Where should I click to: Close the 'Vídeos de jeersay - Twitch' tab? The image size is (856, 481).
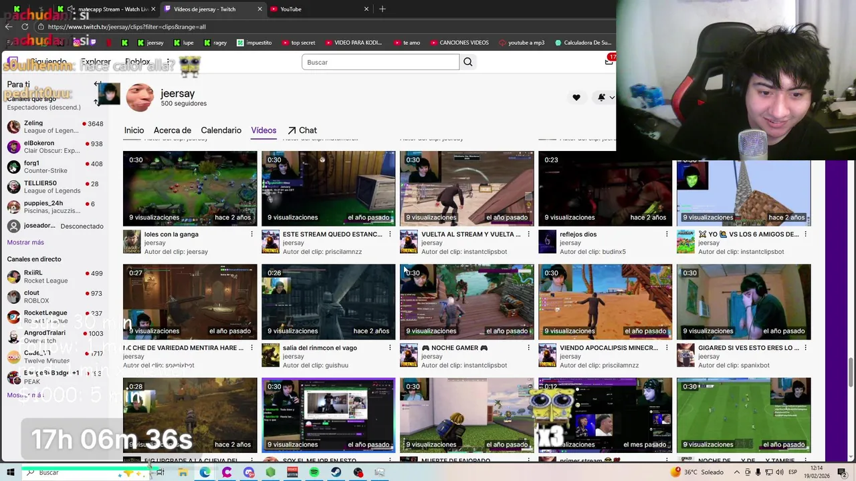(260, 9)
